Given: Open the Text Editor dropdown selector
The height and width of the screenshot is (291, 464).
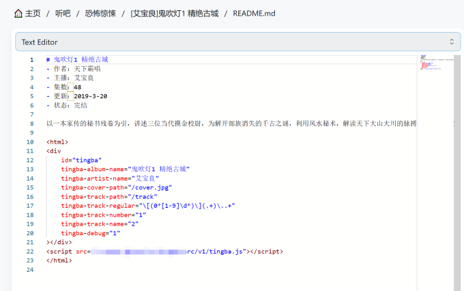Looking at the screenshot, I should (x=238, y=42).
